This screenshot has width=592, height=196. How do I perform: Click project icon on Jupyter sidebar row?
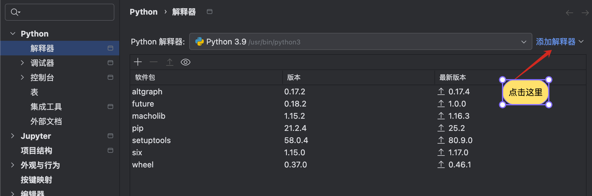coord(110,136)
